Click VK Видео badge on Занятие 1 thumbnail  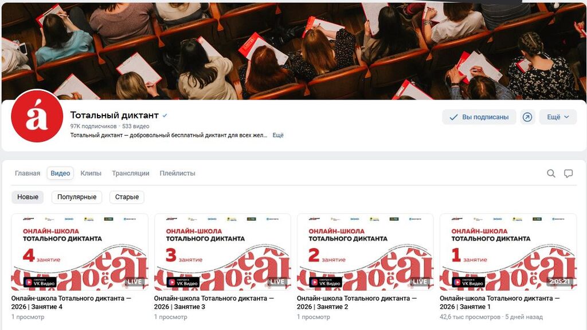pyautogui.click(x=468, y=282)
